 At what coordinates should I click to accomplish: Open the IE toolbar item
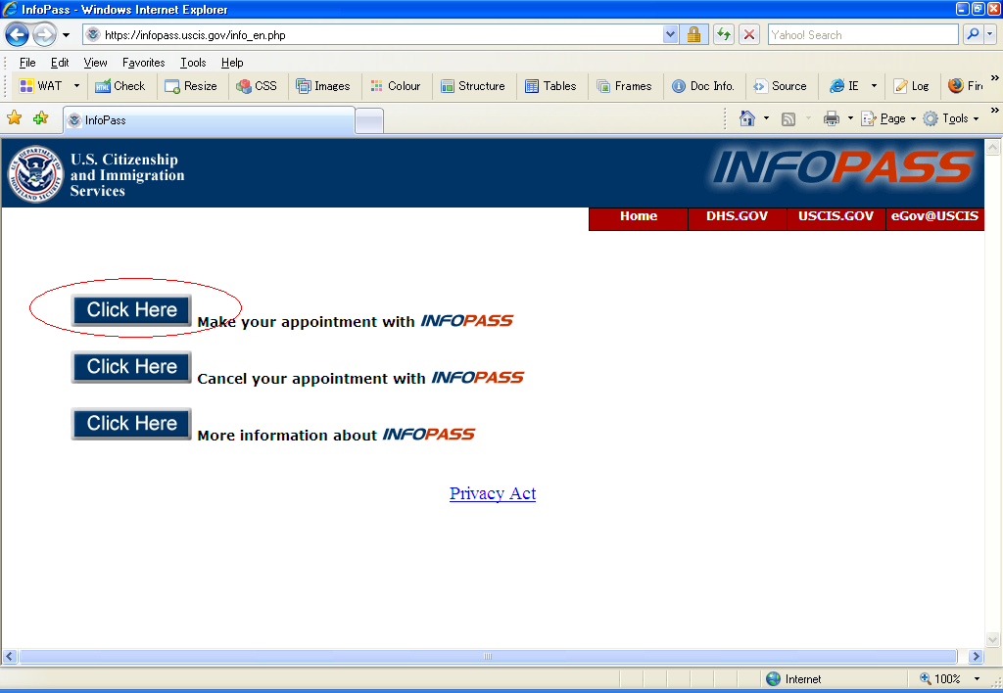click(x=844, y=86)
